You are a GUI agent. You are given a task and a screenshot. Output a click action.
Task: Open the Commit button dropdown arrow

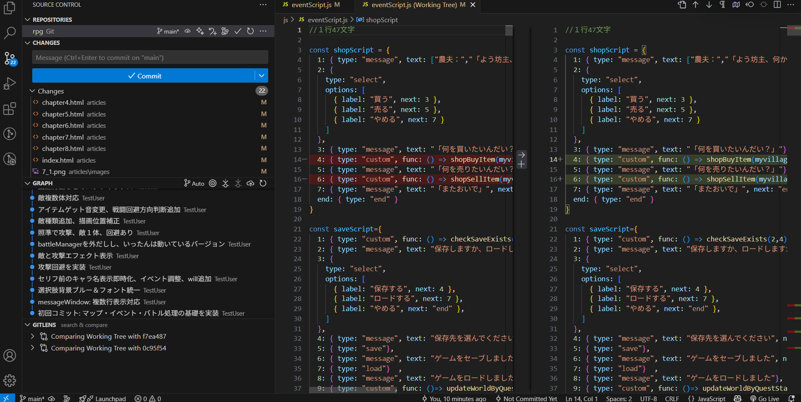[261, 76]
